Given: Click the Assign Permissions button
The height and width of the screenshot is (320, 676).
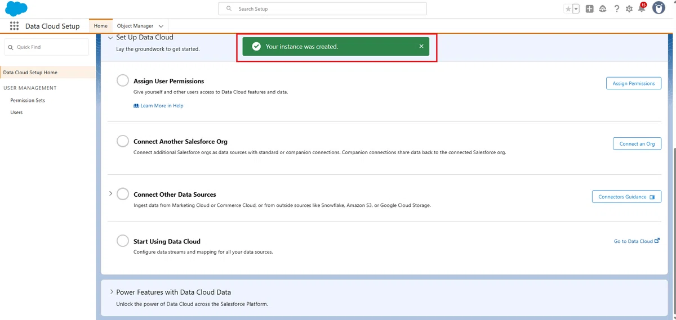Looking at the screenshot, I should pyautogui.click(x=634, y=83).
